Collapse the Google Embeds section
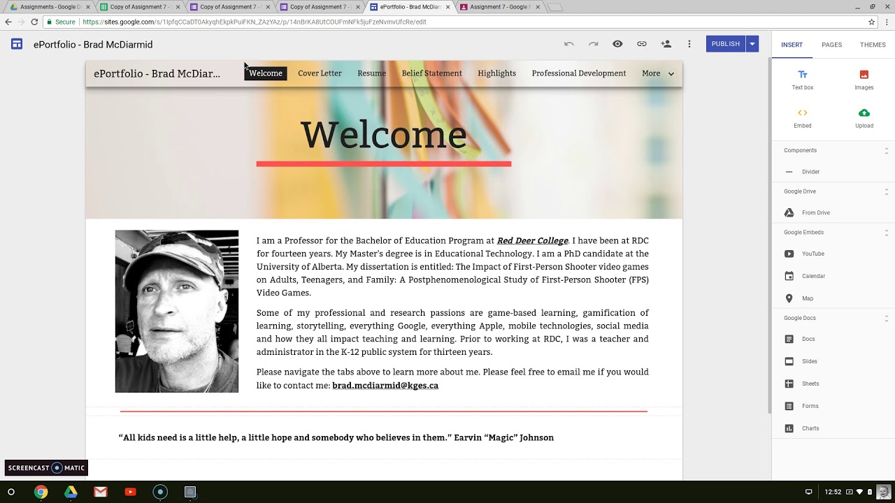This screenshot has width=895, height=503. click(887, 233)
